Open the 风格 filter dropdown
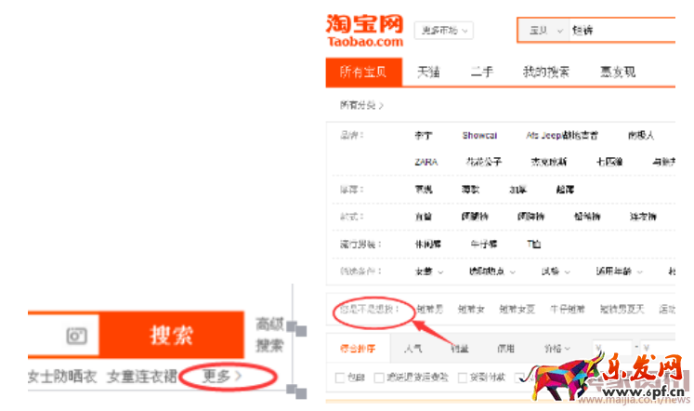The height and width of the screenshot is (411, 694). pos(556,272)
